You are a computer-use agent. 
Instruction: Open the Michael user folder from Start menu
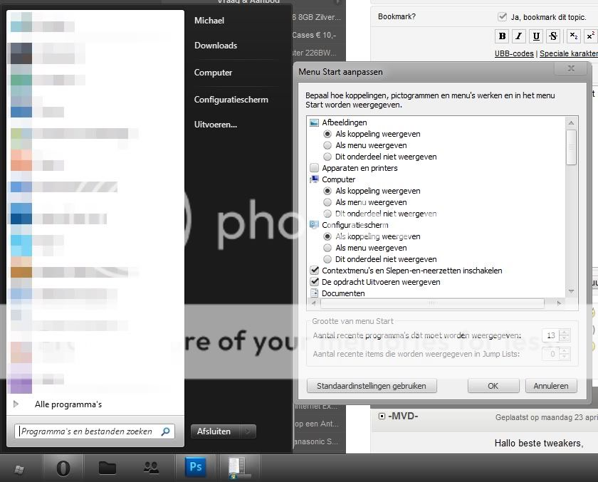[209, 21]
